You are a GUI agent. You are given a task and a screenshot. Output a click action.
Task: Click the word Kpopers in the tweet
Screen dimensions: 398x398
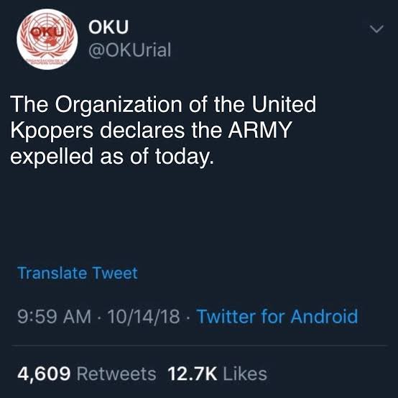(x=52, y=131)
